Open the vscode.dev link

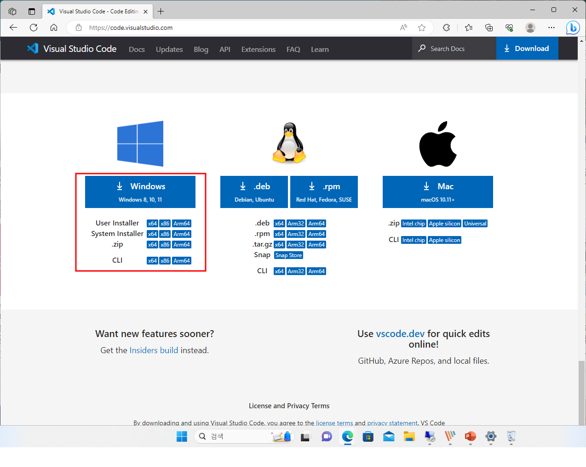pyautogui.click(x=400, y=334)
